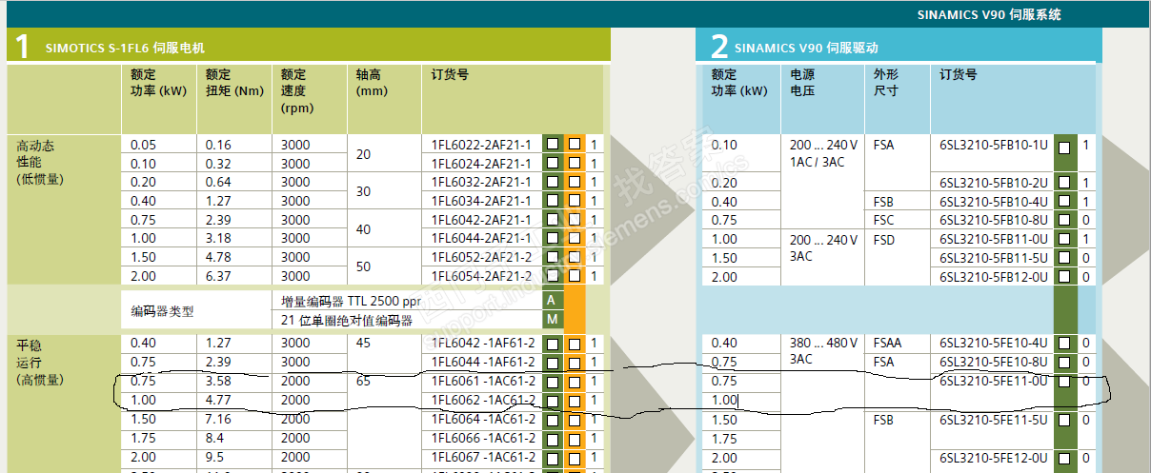
Task: Check orange-column box for 1FL6062 -1AC61-2
Action: coord(575,401)
